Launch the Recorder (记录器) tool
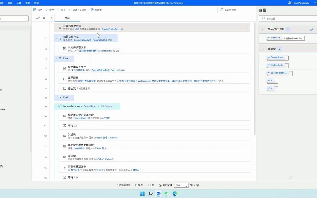 tap(92, 10)
